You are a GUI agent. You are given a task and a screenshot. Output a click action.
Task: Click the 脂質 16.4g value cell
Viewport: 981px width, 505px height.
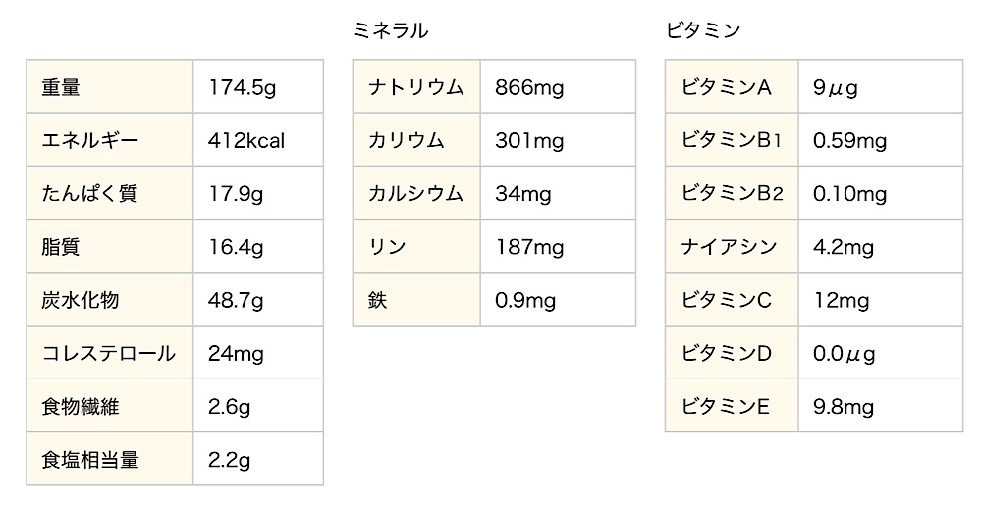(x=258, y=246)
